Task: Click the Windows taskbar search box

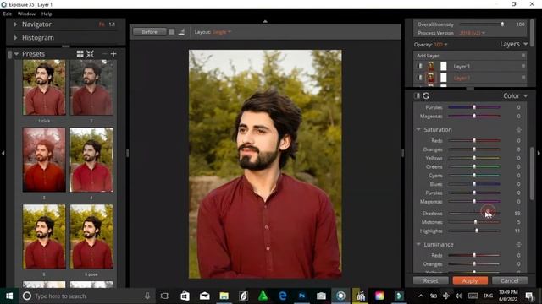Action: tap(86, 296)
